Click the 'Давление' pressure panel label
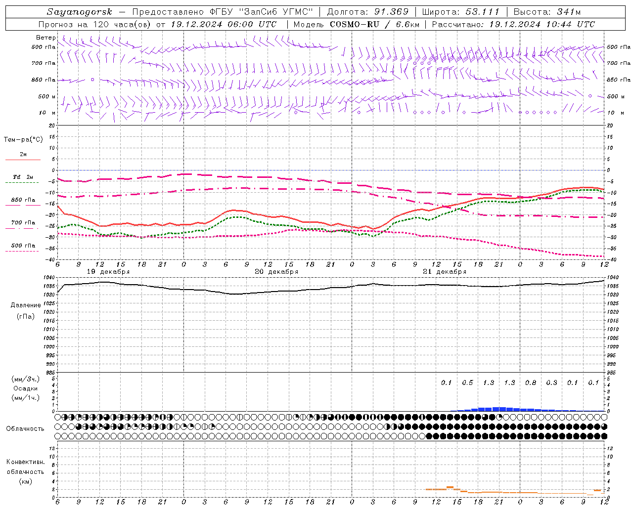The image size is (633, 506). (x=26, y=305)
